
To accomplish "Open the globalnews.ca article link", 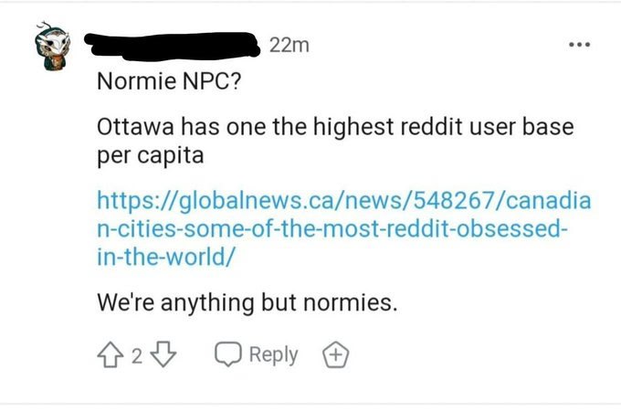I will pos(343,228).
